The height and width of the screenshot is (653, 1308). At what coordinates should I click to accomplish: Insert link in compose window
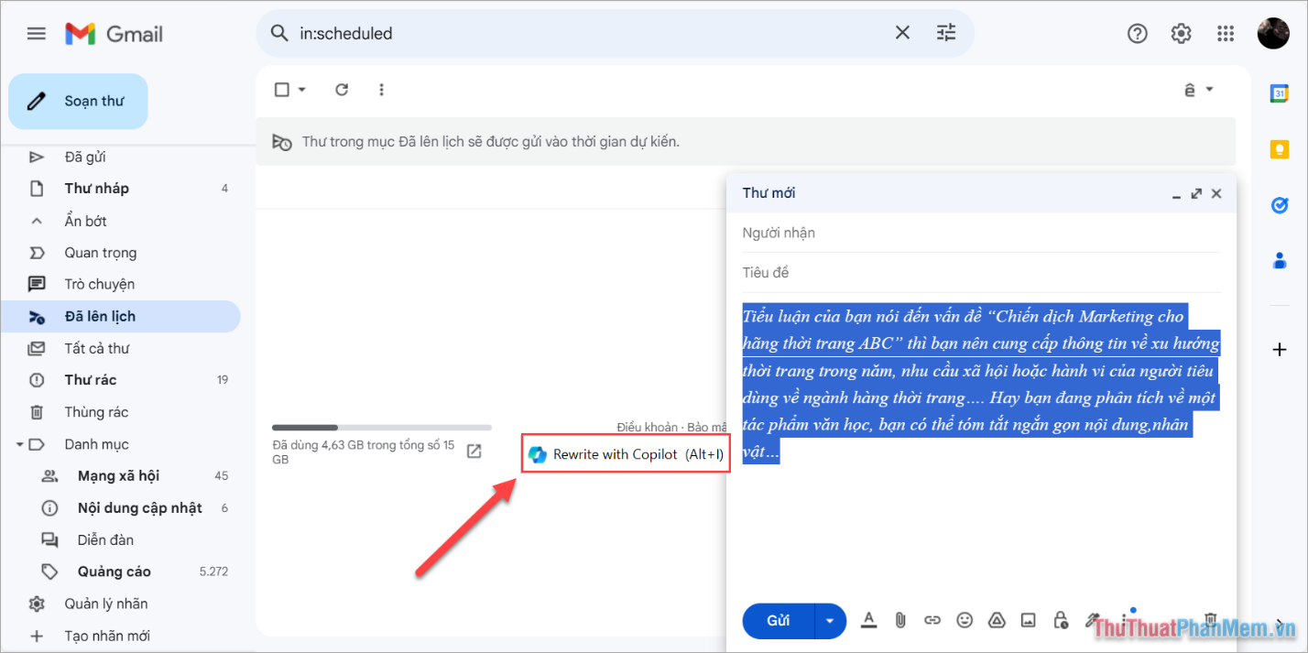pos(932,620)
